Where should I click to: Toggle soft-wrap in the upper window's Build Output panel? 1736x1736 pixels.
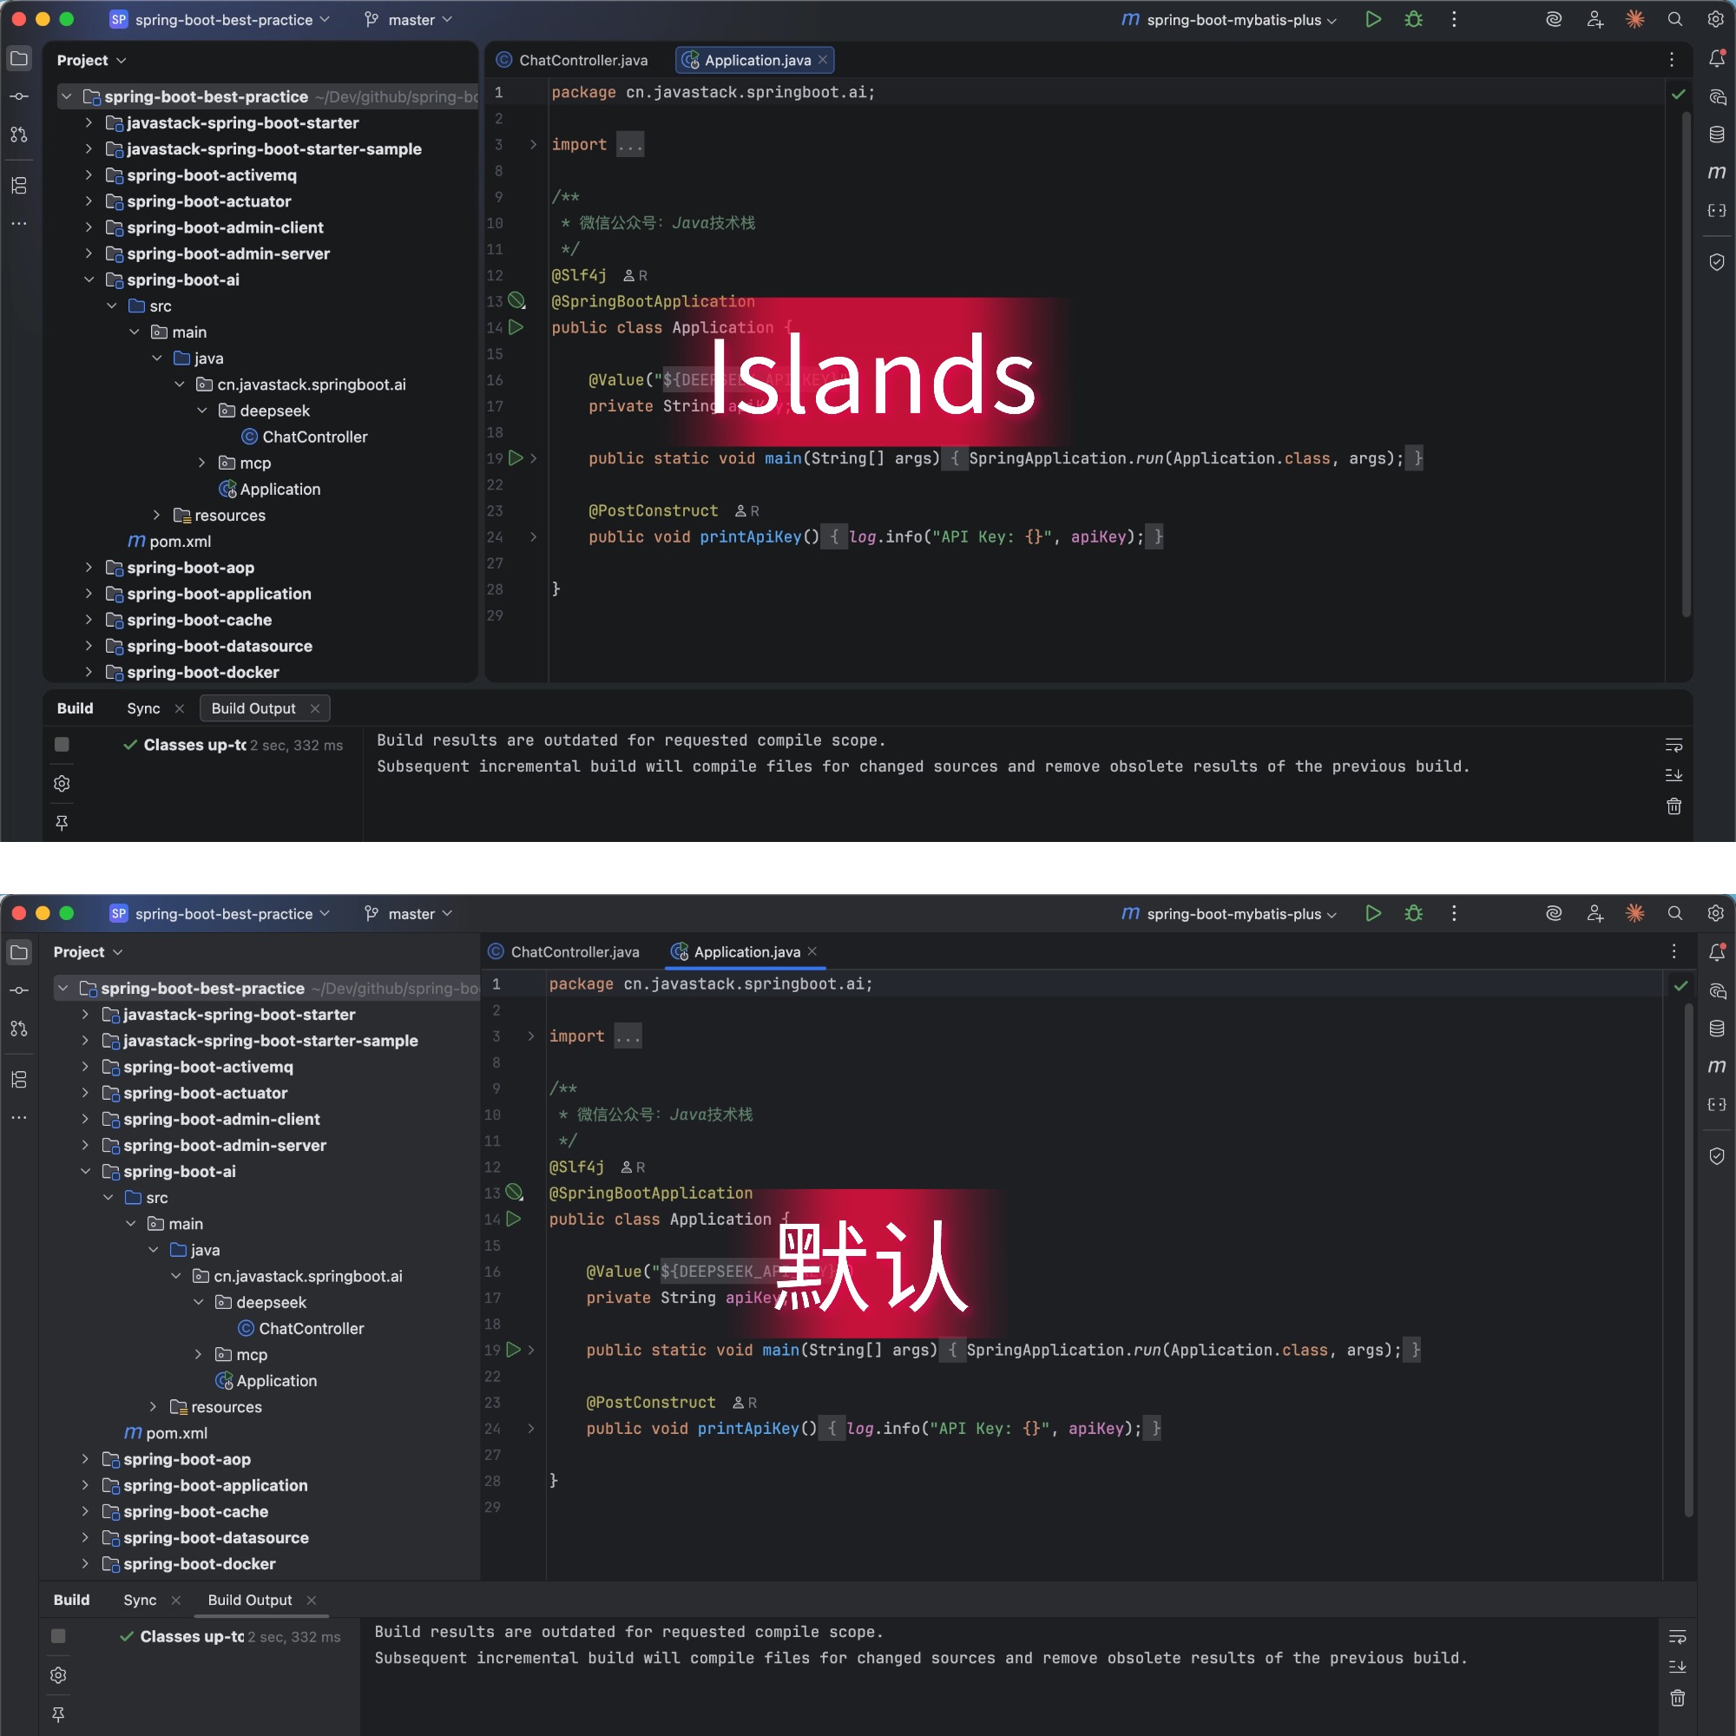tap(1674, 745)
